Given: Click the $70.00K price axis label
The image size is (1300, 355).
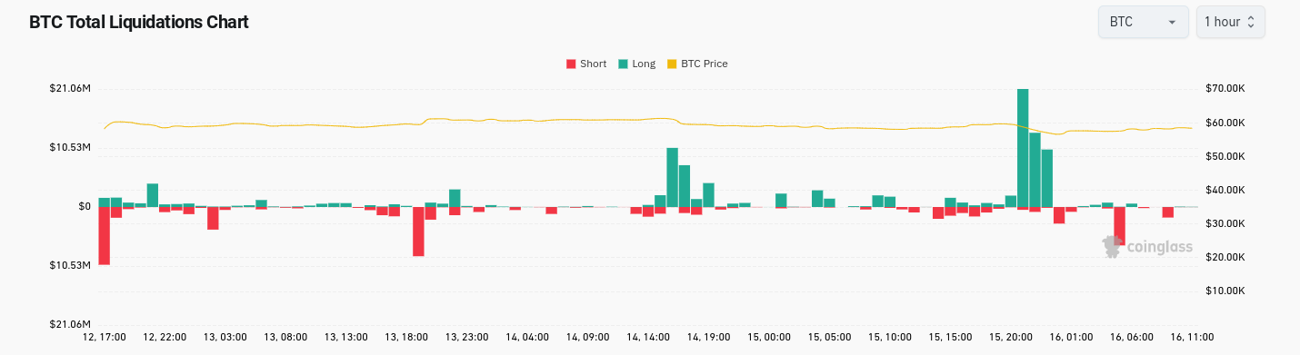Looking at the screenshot, I should coord(1223,88).
